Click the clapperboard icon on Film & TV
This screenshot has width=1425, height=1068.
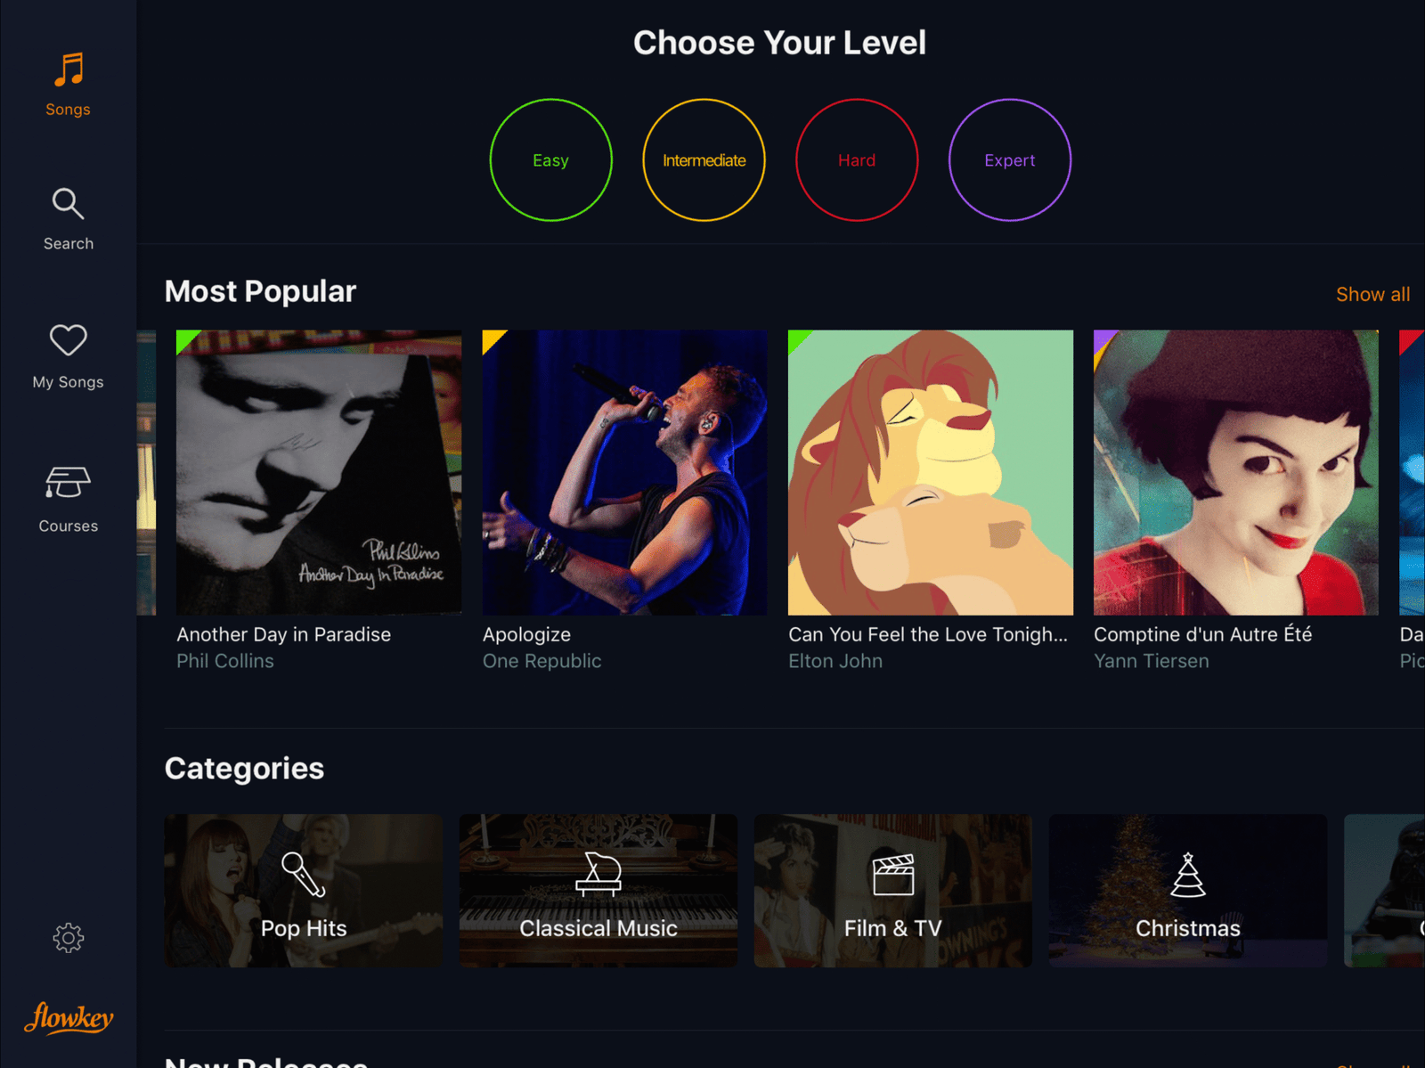(x=893, y=875)
